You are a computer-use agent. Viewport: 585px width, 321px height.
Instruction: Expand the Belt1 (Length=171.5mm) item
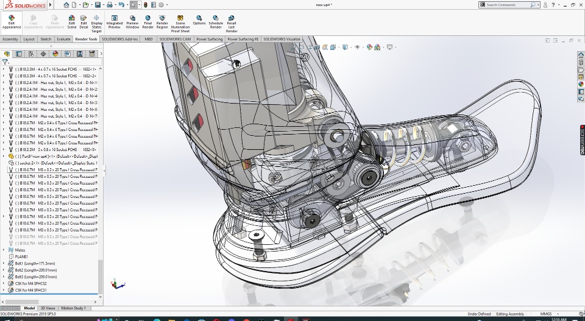[4, 263]
